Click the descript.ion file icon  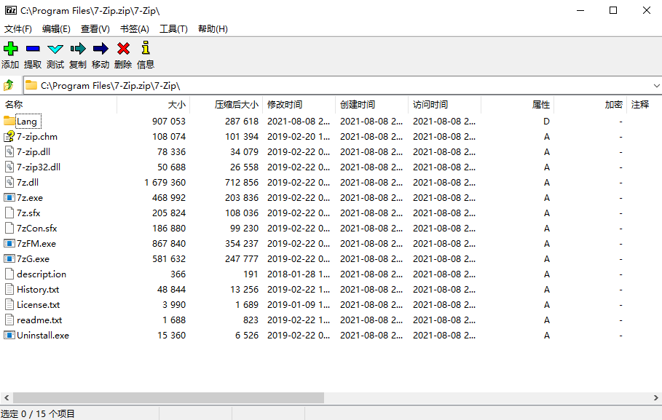coord(9,274)
